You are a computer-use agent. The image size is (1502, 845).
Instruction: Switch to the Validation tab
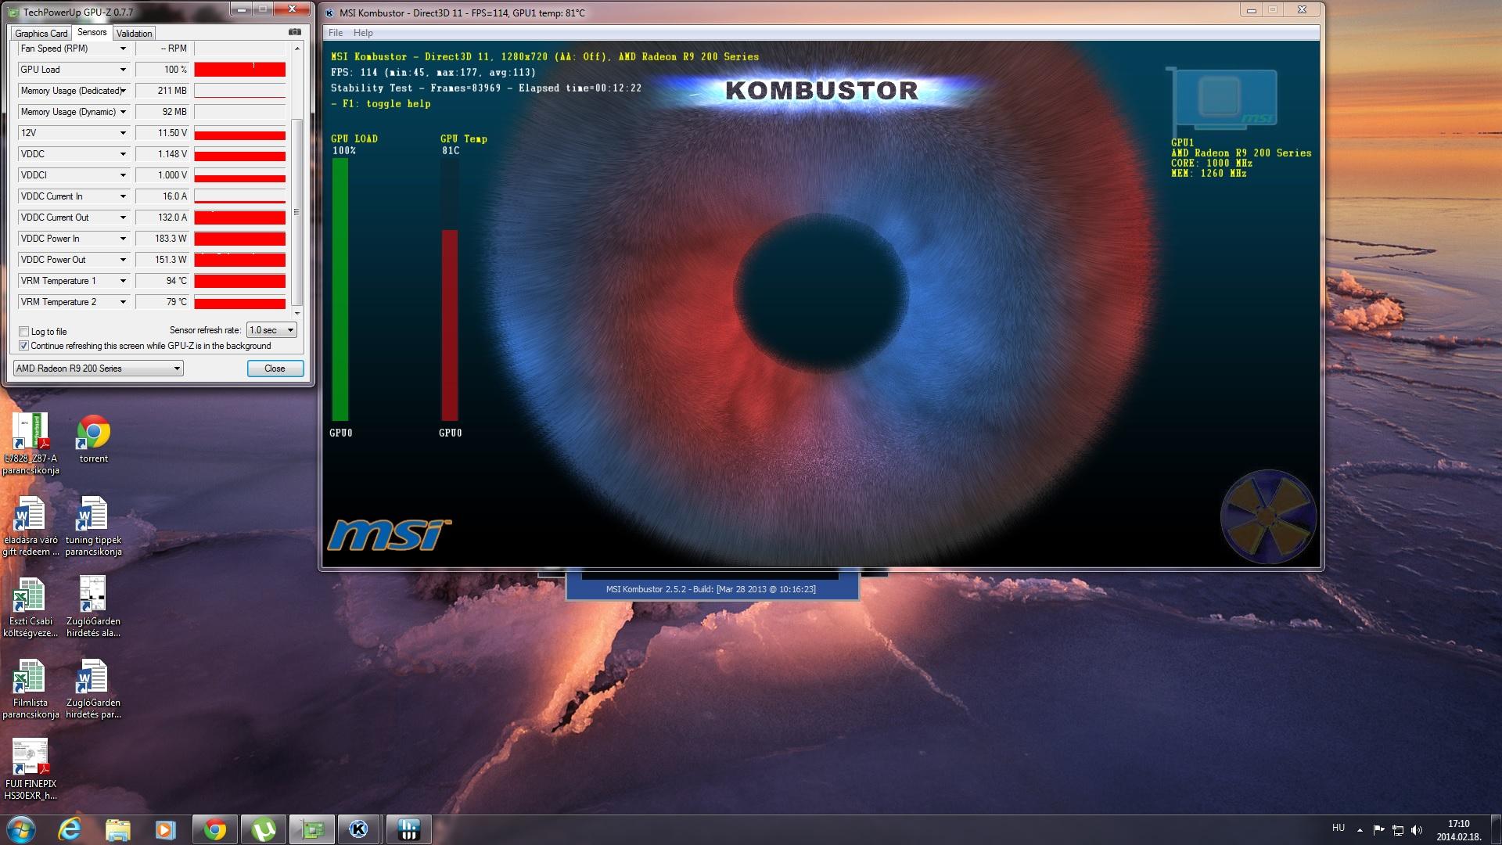tap(134, 33)
